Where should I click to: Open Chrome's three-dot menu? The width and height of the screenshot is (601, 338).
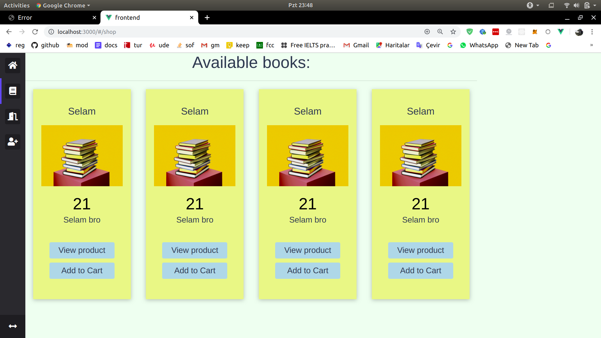tap(592, 32)
